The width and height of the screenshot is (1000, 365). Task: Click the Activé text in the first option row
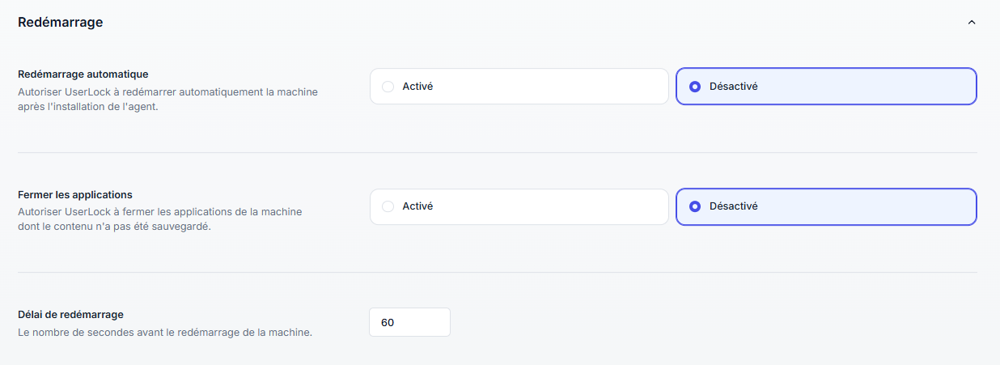(417, 87)
